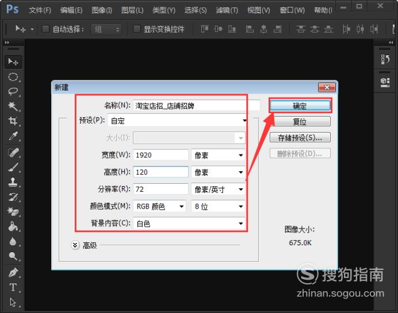Click distribute left edges icon
The height and width of the screenshot is (313, 398).
pyautogui.click(x=346, y=29)
